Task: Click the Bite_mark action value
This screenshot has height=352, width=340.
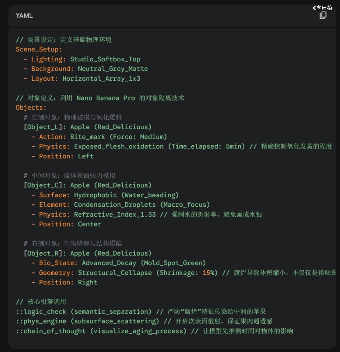Action: click(87, 137)
